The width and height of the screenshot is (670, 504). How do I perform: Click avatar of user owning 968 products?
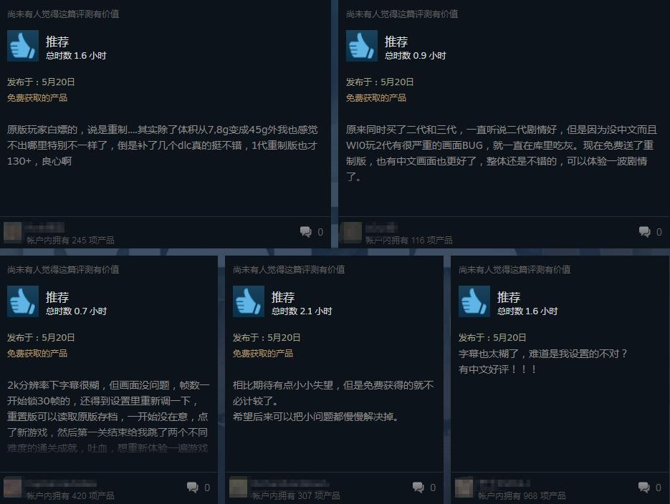point(464,488)
